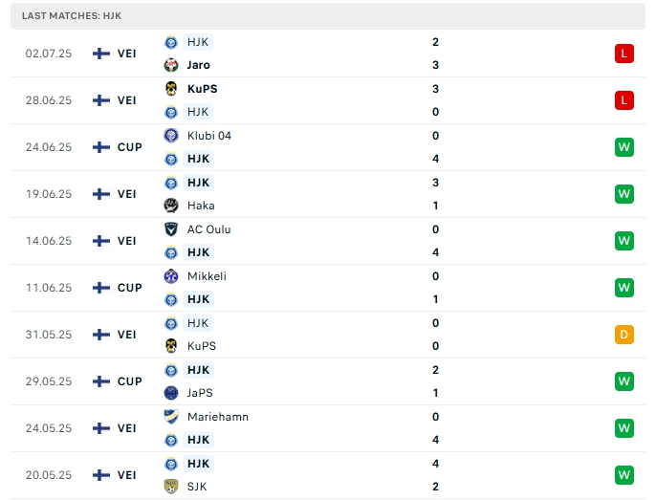Click the SJK team crest icon
Viewport: 656px width, 500px height.
(x=171, y=487)
